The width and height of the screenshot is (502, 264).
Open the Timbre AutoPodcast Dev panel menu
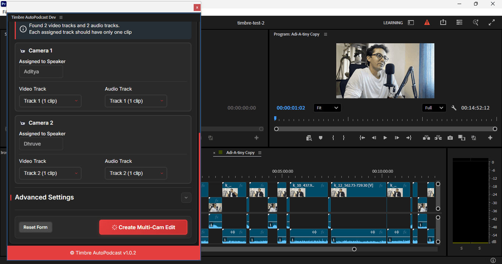pos(61,17)
